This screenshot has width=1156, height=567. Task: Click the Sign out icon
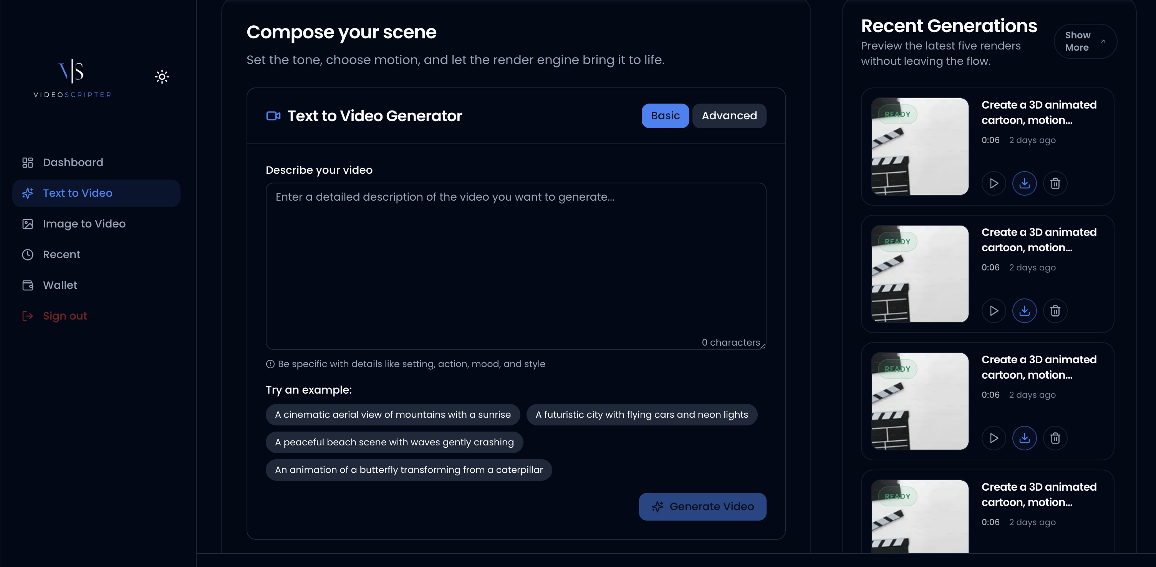pyautogui.click(x=28, y=316)
